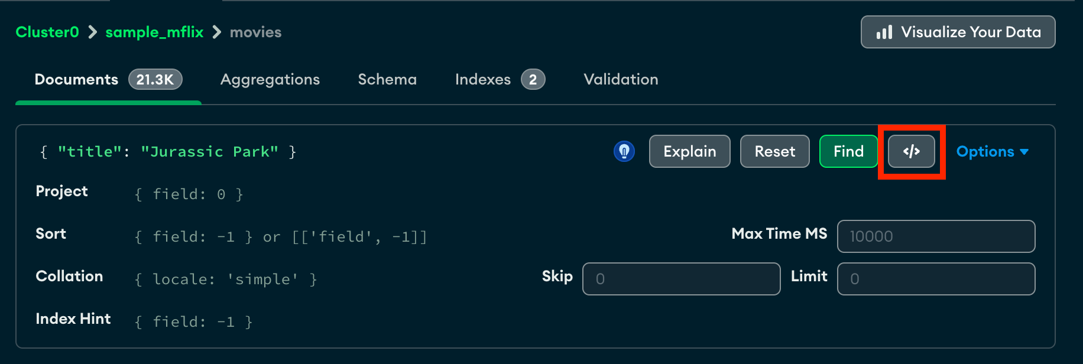
Task: Click the query tips lightbulb icon
Action: (x=624, y=151)
